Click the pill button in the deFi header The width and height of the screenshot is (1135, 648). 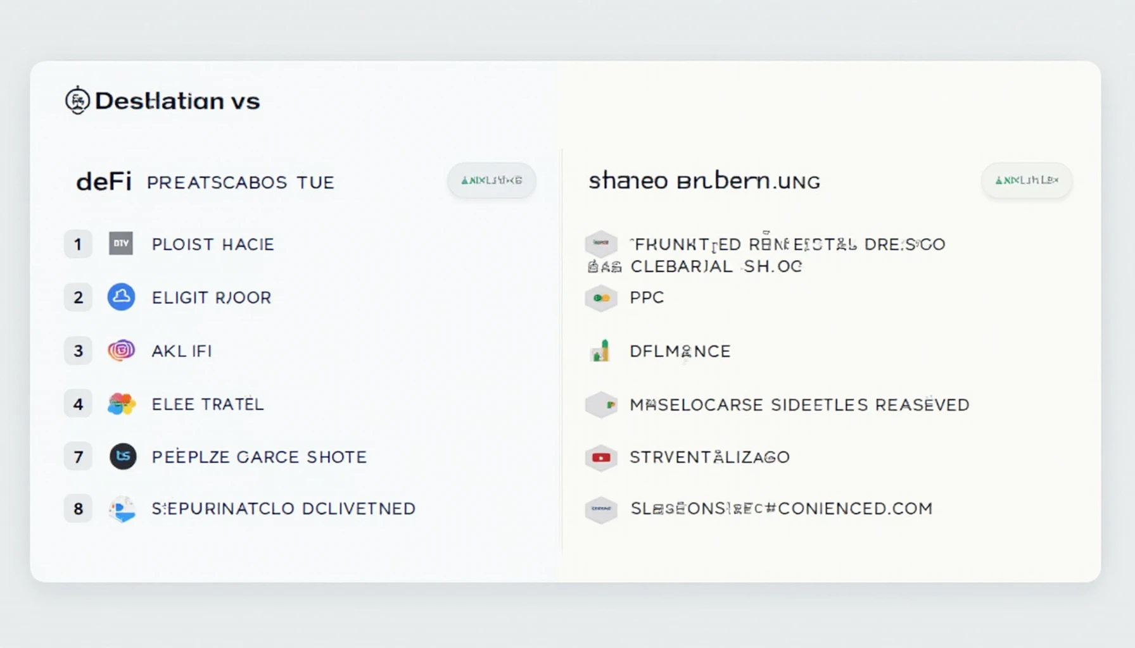pos(491,180)
